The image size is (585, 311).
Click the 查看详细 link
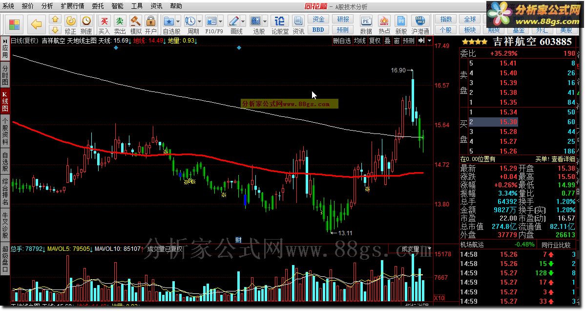tap(564, 159)
